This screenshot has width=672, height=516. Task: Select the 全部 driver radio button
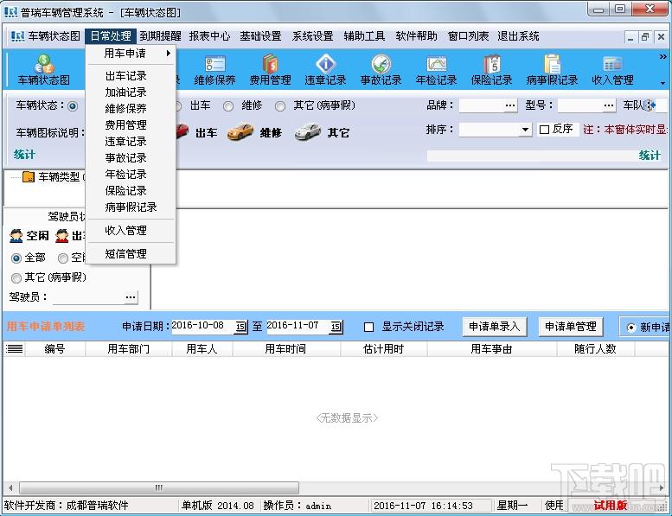click(x=16, y=258)
